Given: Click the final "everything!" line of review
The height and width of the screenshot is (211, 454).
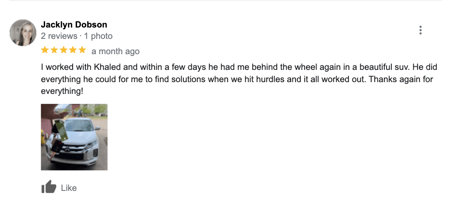Looking at the screenshot, I should pos(62,91).
